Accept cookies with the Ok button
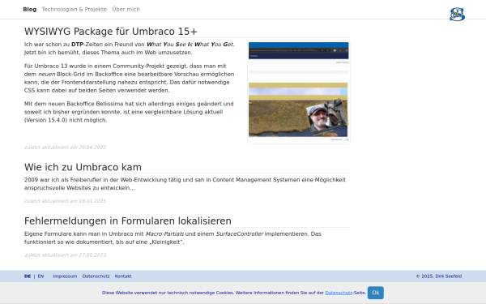Viewport: 486px width, 304px height. (376, 293)
